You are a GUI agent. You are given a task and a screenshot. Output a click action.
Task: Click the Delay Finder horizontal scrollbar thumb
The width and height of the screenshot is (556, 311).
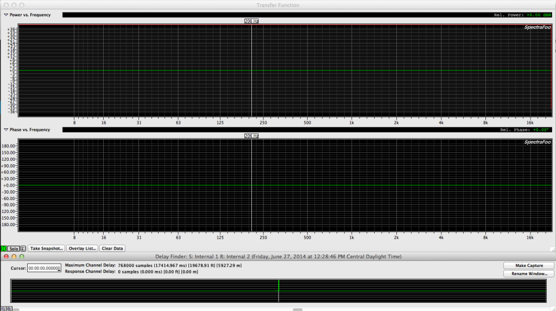tap(298, 309)
